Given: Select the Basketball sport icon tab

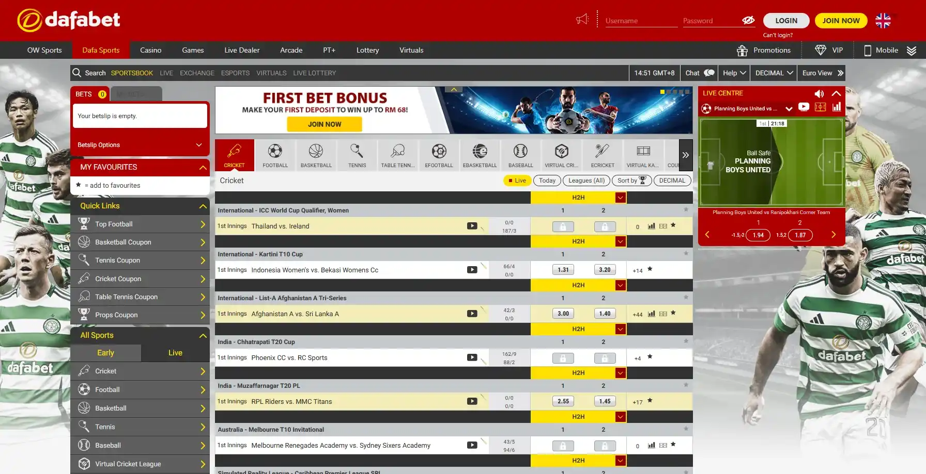Looking at the screenshot, I should (316, 155).
